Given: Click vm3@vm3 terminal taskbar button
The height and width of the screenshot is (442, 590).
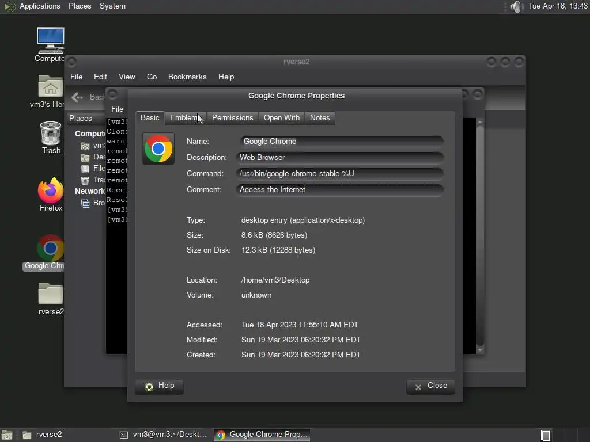Looking at the screenshot, I should pos(164,435).
